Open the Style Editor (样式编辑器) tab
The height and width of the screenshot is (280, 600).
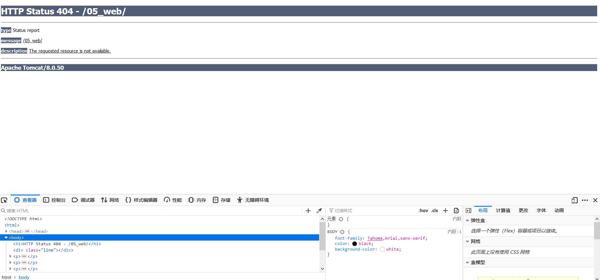[x=141, y=200]
